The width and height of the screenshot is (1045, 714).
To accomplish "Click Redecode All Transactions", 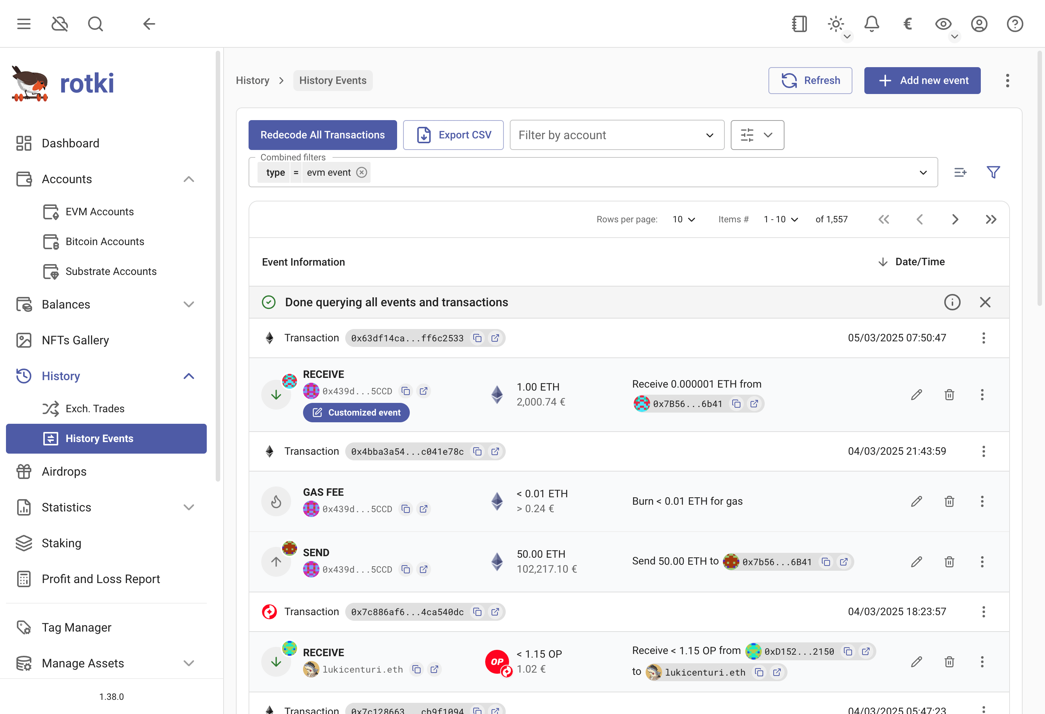I will point(323,135).
